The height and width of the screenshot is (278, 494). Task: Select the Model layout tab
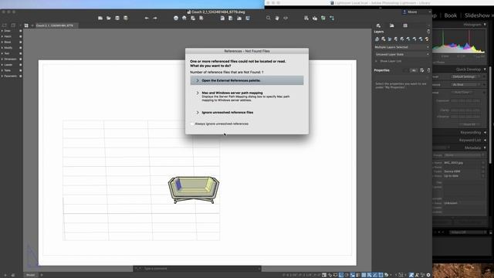[x=31, y=275]
